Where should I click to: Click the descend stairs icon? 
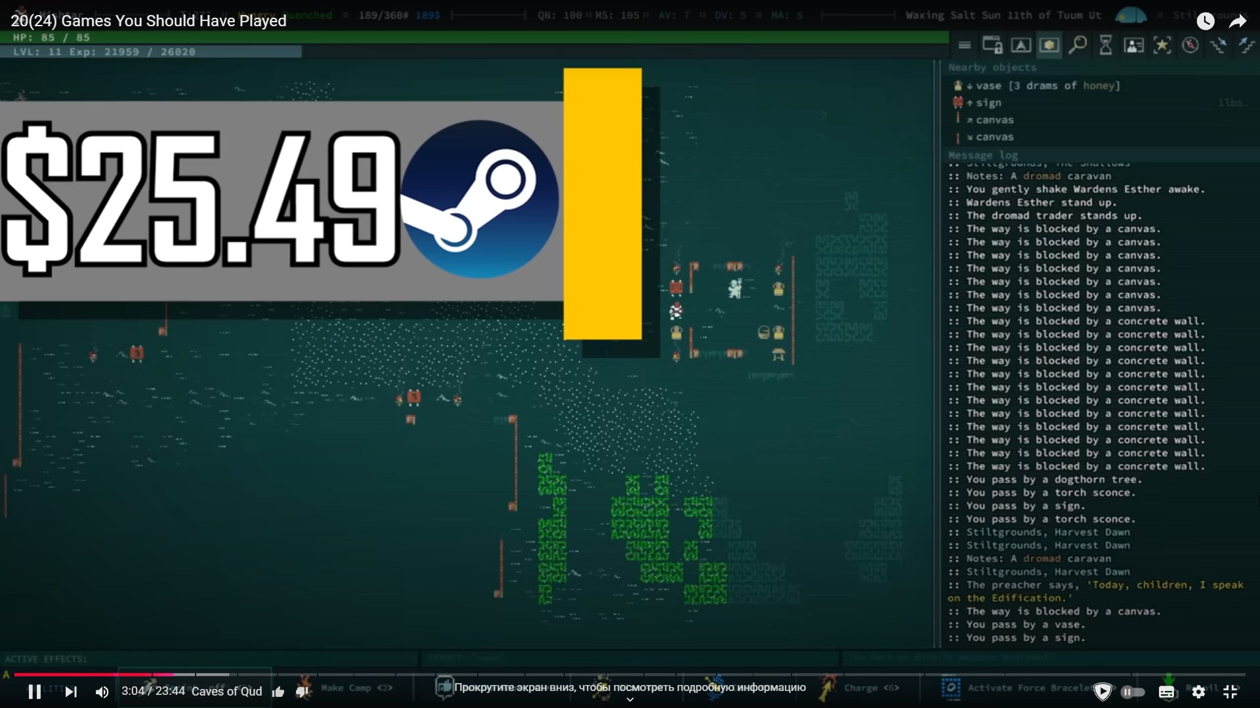[x=1219, y=45]
